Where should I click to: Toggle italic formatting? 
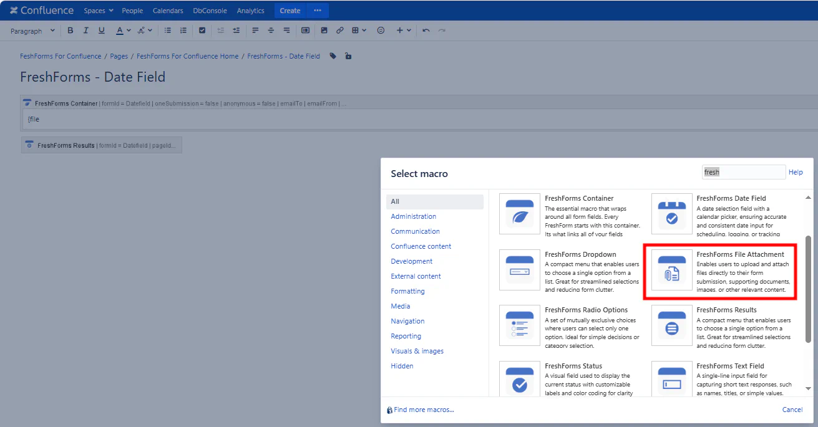(x=85, y=30)
